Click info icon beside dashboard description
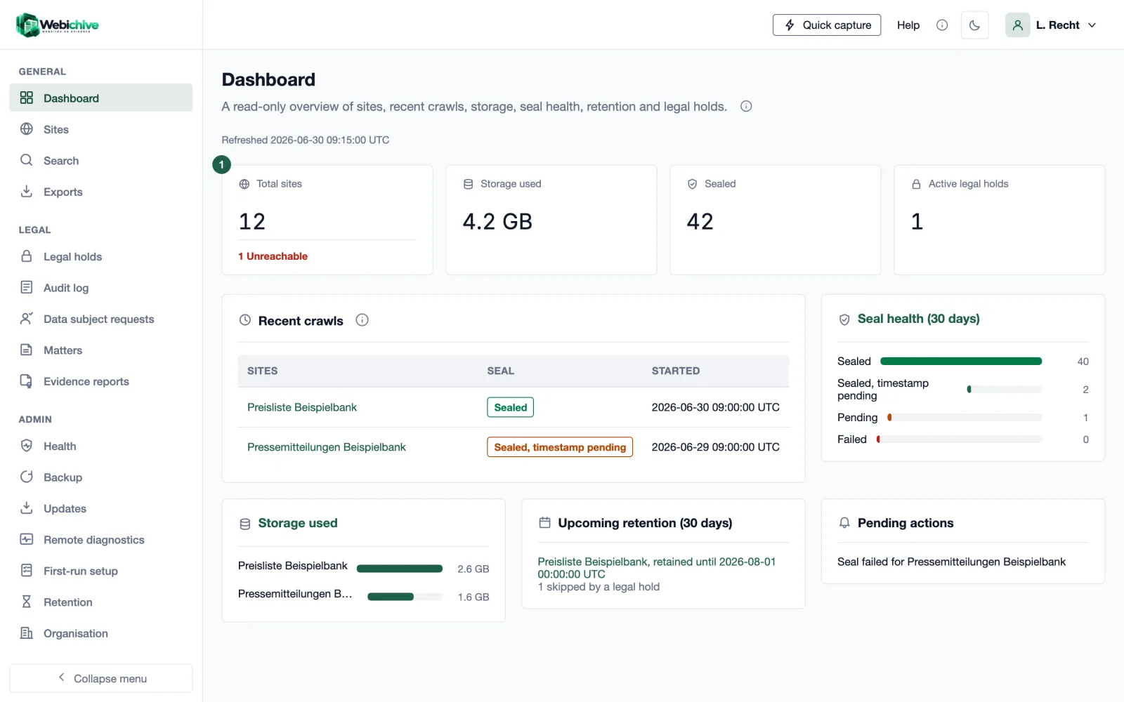Viewport: 1124px width, 702px height. click(746, 107)
